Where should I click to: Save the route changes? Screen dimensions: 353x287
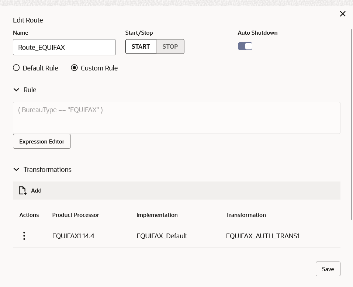pos(328,269)
